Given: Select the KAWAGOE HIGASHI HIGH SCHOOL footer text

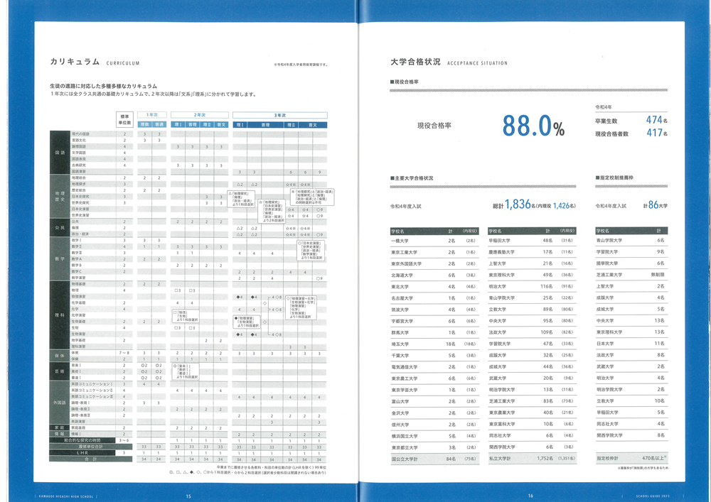Looking at the screenshot, I should 65,496.
